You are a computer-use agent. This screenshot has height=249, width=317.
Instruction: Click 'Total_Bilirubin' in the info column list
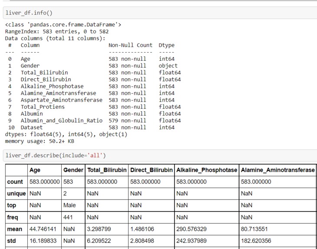point(44,73)
